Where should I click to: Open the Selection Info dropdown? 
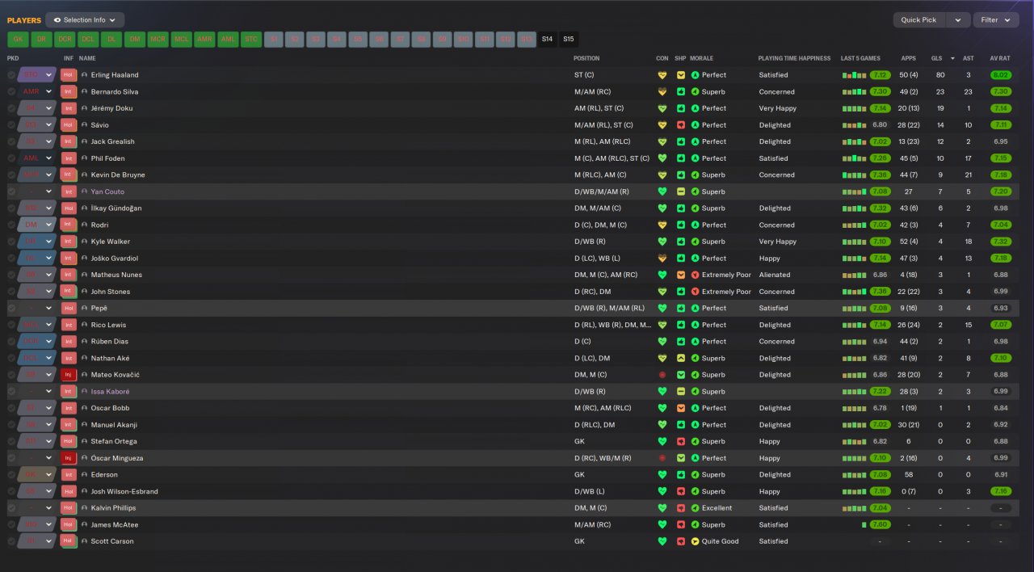coord(85,20)
